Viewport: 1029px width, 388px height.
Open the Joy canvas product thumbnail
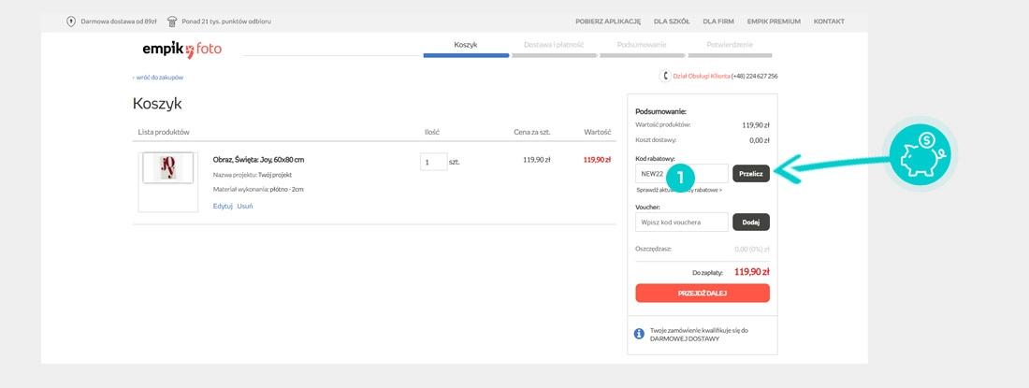(167, 168)
